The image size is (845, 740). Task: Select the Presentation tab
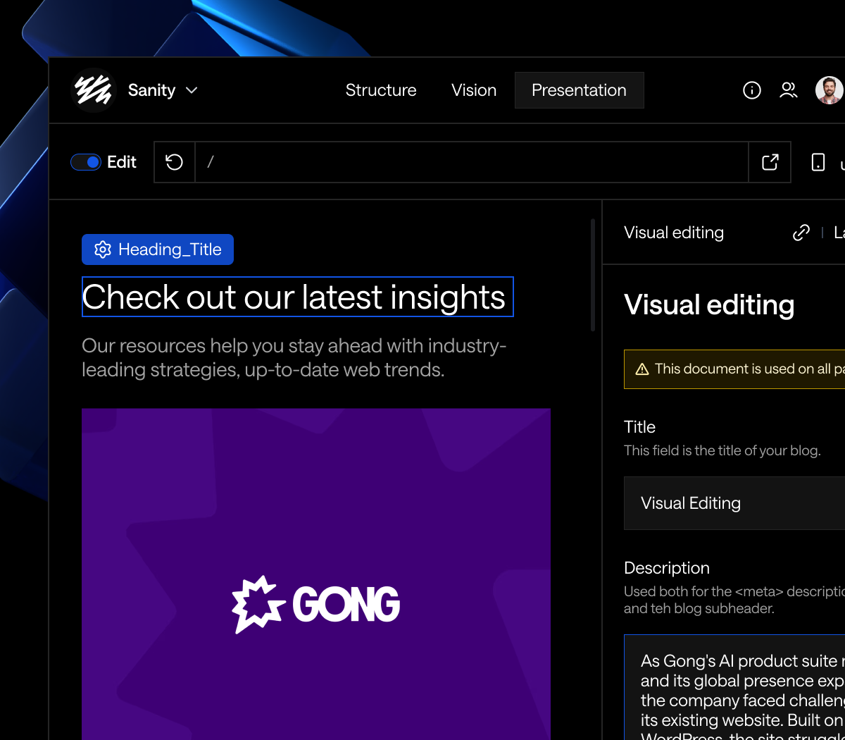click(579, 90)
